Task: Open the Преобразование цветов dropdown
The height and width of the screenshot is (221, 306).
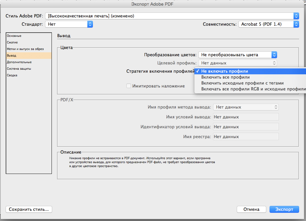Action: 238,55
